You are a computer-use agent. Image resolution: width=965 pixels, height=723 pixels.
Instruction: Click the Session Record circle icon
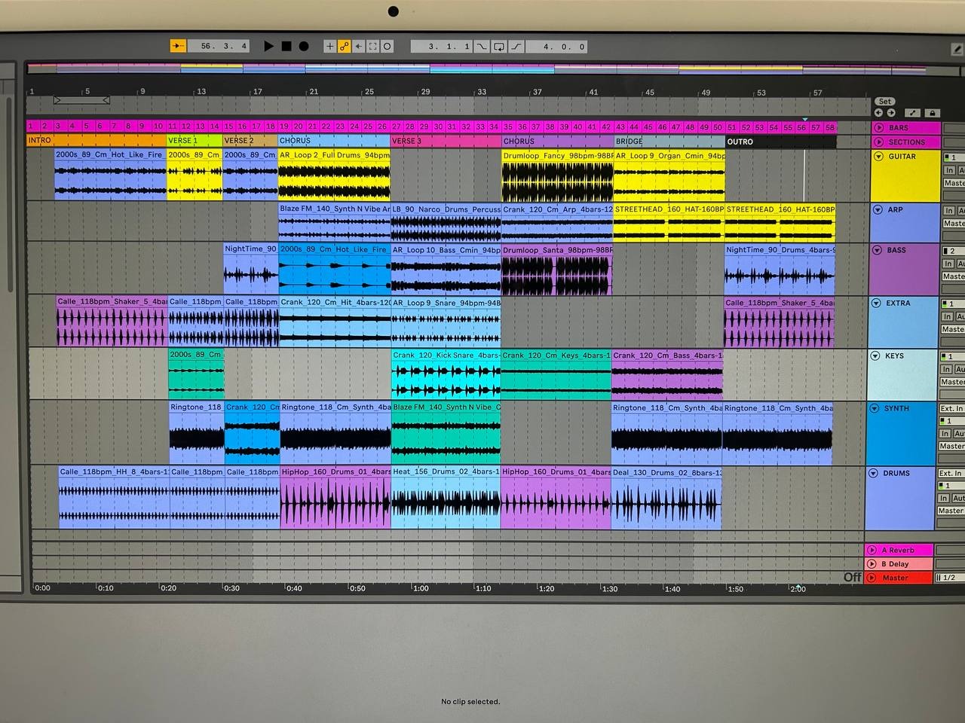pyautogui.click(x=388, y=47)
